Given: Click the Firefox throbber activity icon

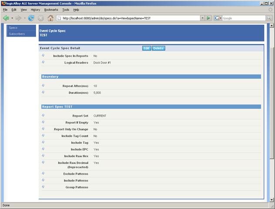Looking at the screenshot, I should coord(271,10).
